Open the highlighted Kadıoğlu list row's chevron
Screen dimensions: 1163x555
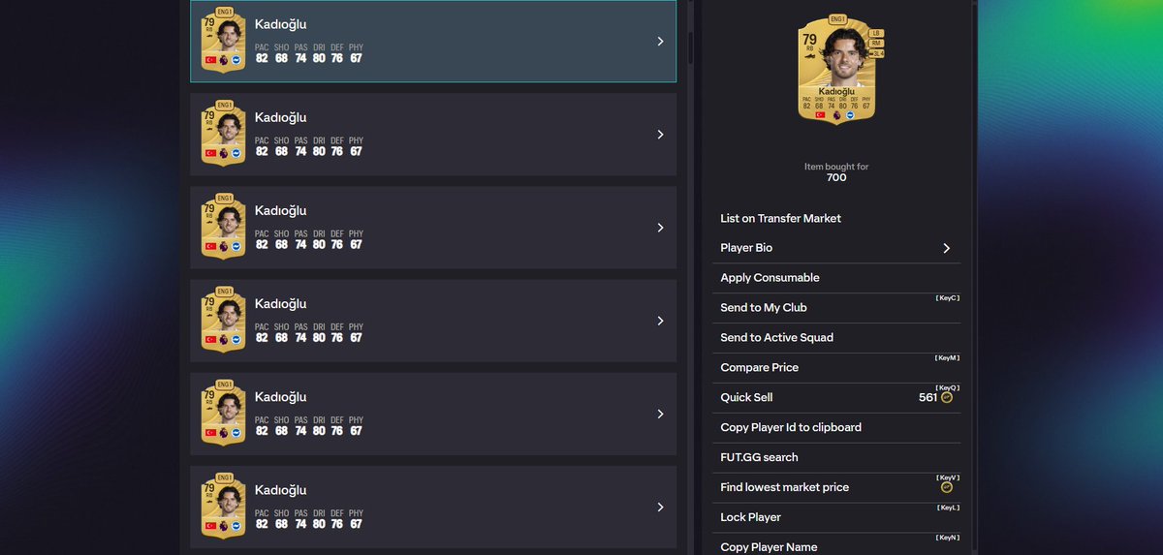coord(660,42)
